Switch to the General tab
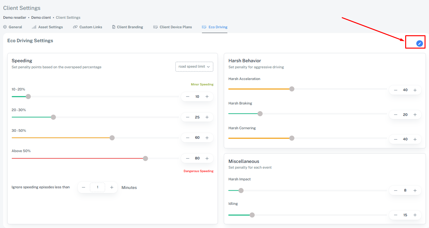 [13, 27]
